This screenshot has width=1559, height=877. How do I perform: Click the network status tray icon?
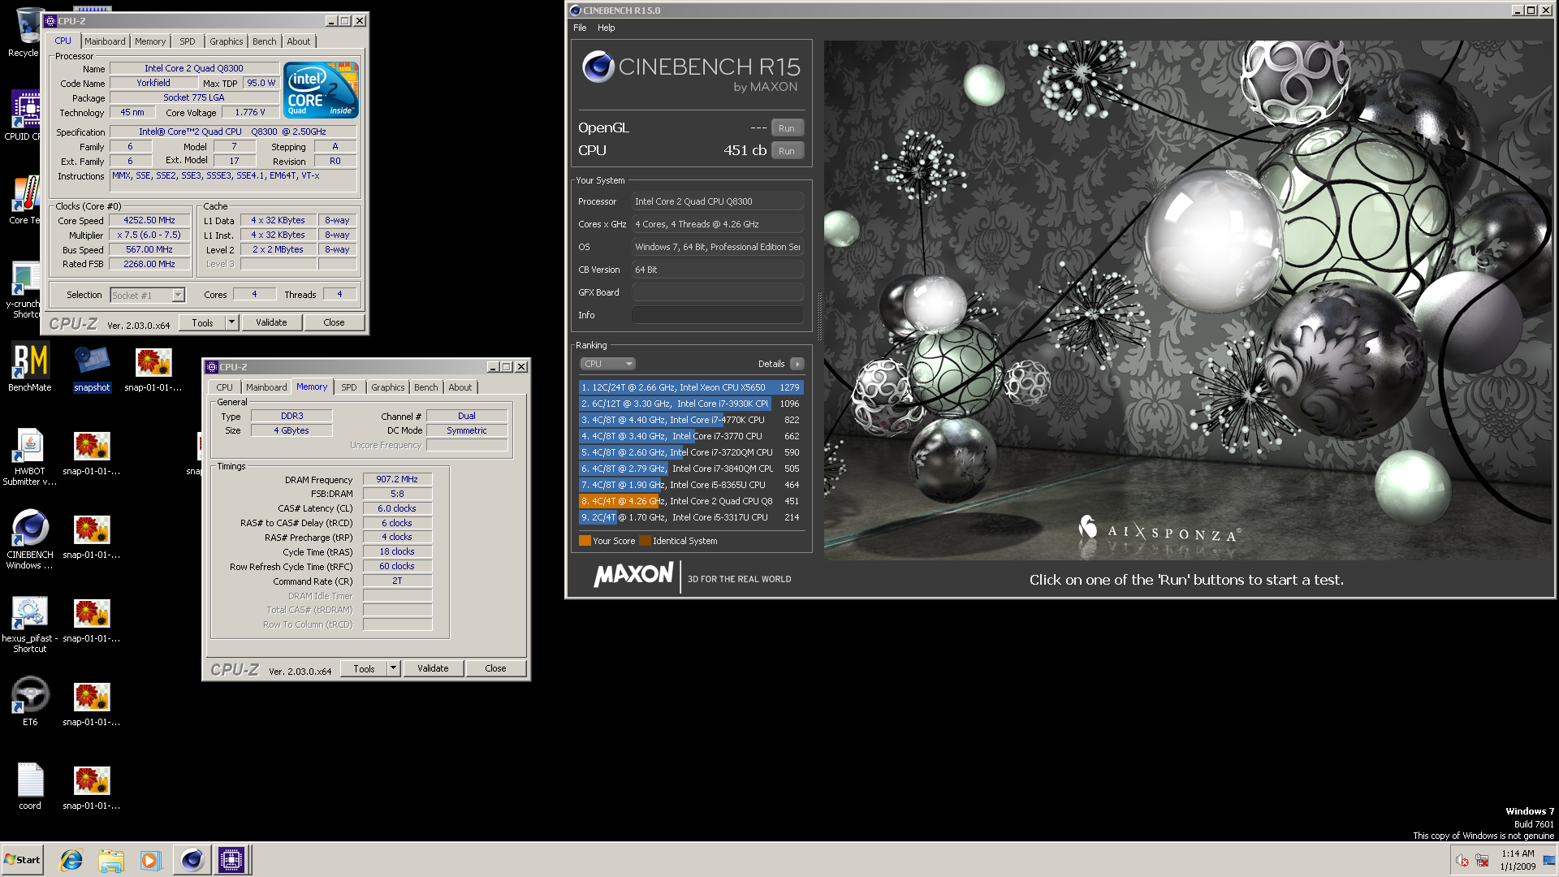pyautogui.click(x=1482, y=860)
